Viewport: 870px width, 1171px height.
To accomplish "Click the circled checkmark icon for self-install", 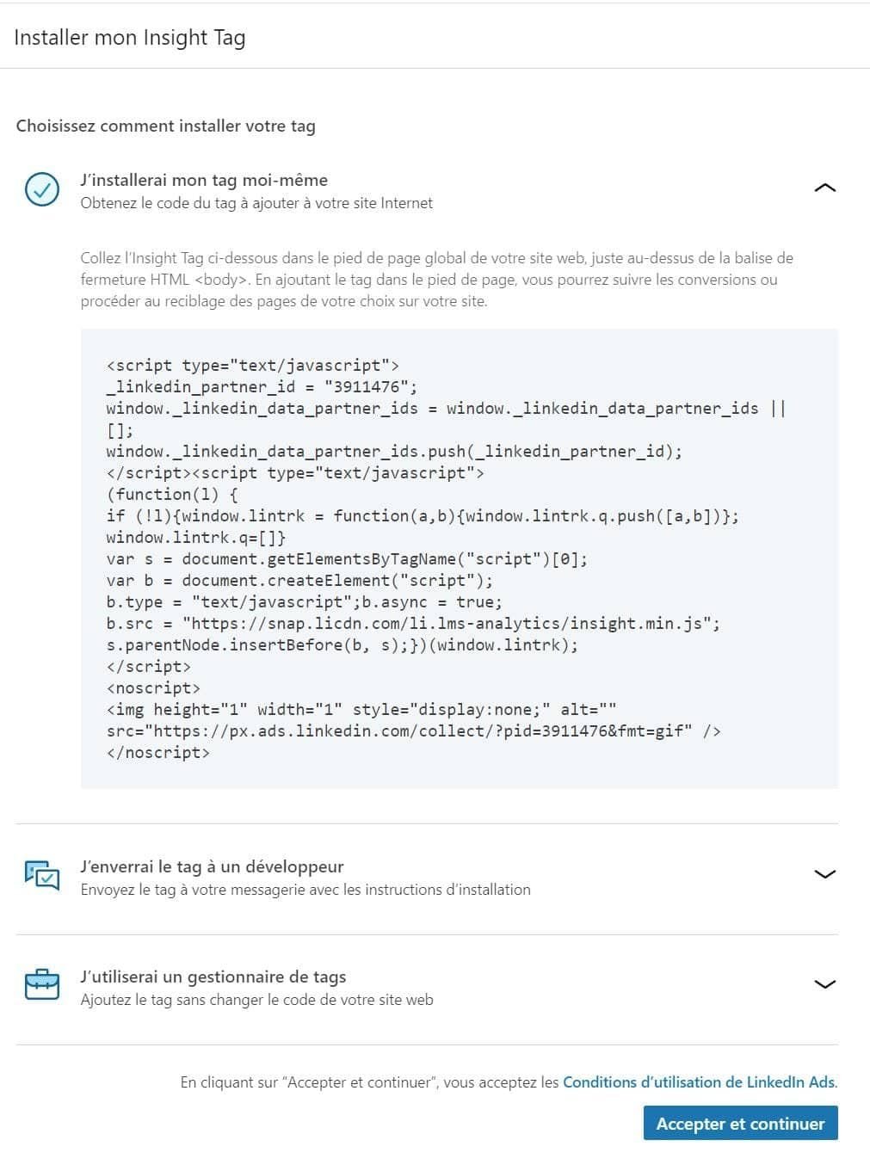I will point(41,189).
